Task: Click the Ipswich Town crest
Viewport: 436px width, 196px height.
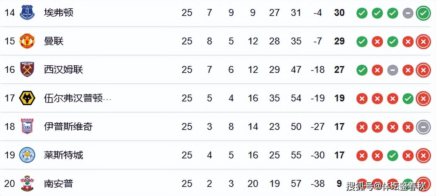Action: pyautogui.click(x=27, y=126)
